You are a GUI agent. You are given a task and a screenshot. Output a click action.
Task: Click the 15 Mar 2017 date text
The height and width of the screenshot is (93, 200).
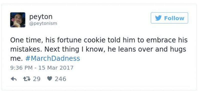click(x=56, y=68)
